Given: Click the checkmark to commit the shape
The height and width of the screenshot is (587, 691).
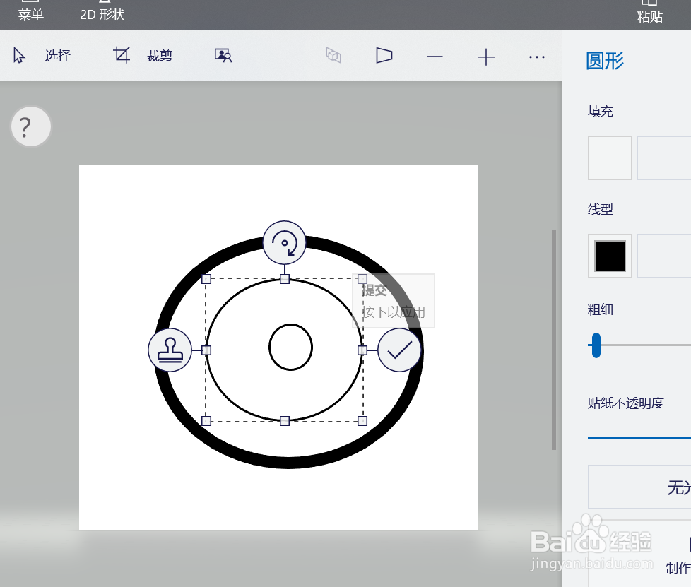Looking at the screenshot, I should (399, 349).
